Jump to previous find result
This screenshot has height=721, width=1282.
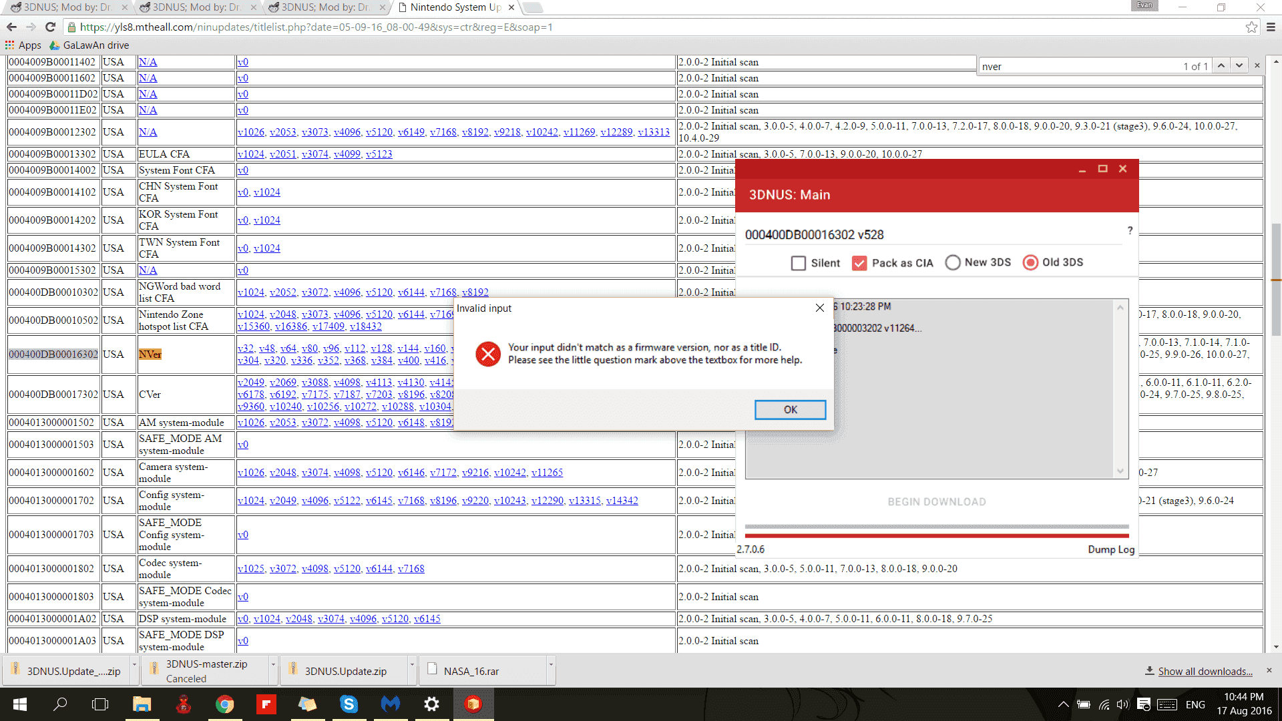[x=1221, y=65]
